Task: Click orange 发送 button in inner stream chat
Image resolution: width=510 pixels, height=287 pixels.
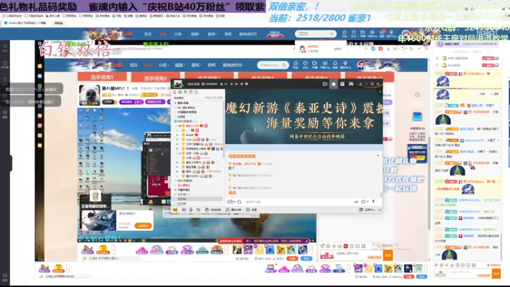Action: [388, 256]
